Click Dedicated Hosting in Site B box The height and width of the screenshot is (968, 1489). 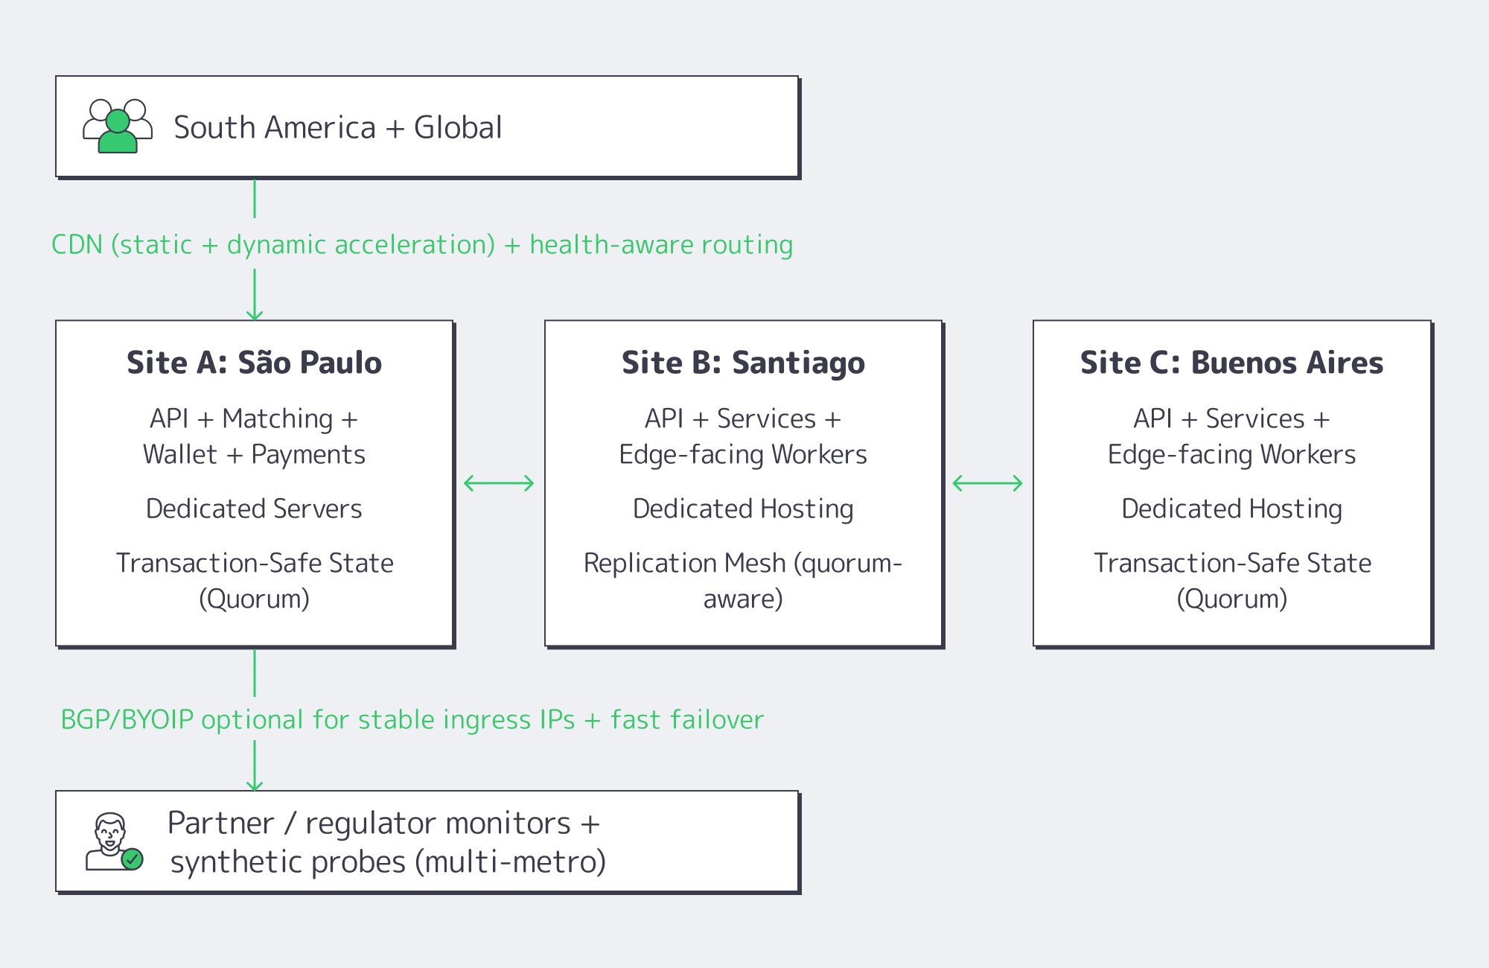click(743, 509)
